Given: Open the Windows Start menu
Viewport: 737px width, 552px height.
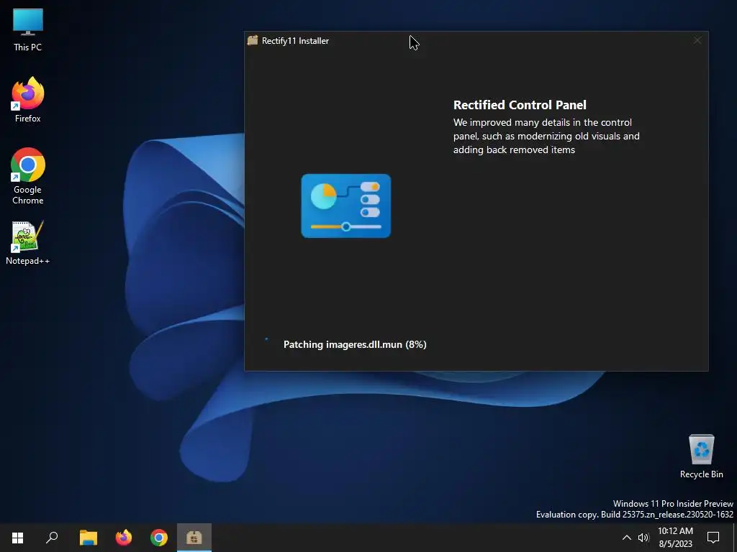Looking at the screenshot, I should (x=17, y=538).
